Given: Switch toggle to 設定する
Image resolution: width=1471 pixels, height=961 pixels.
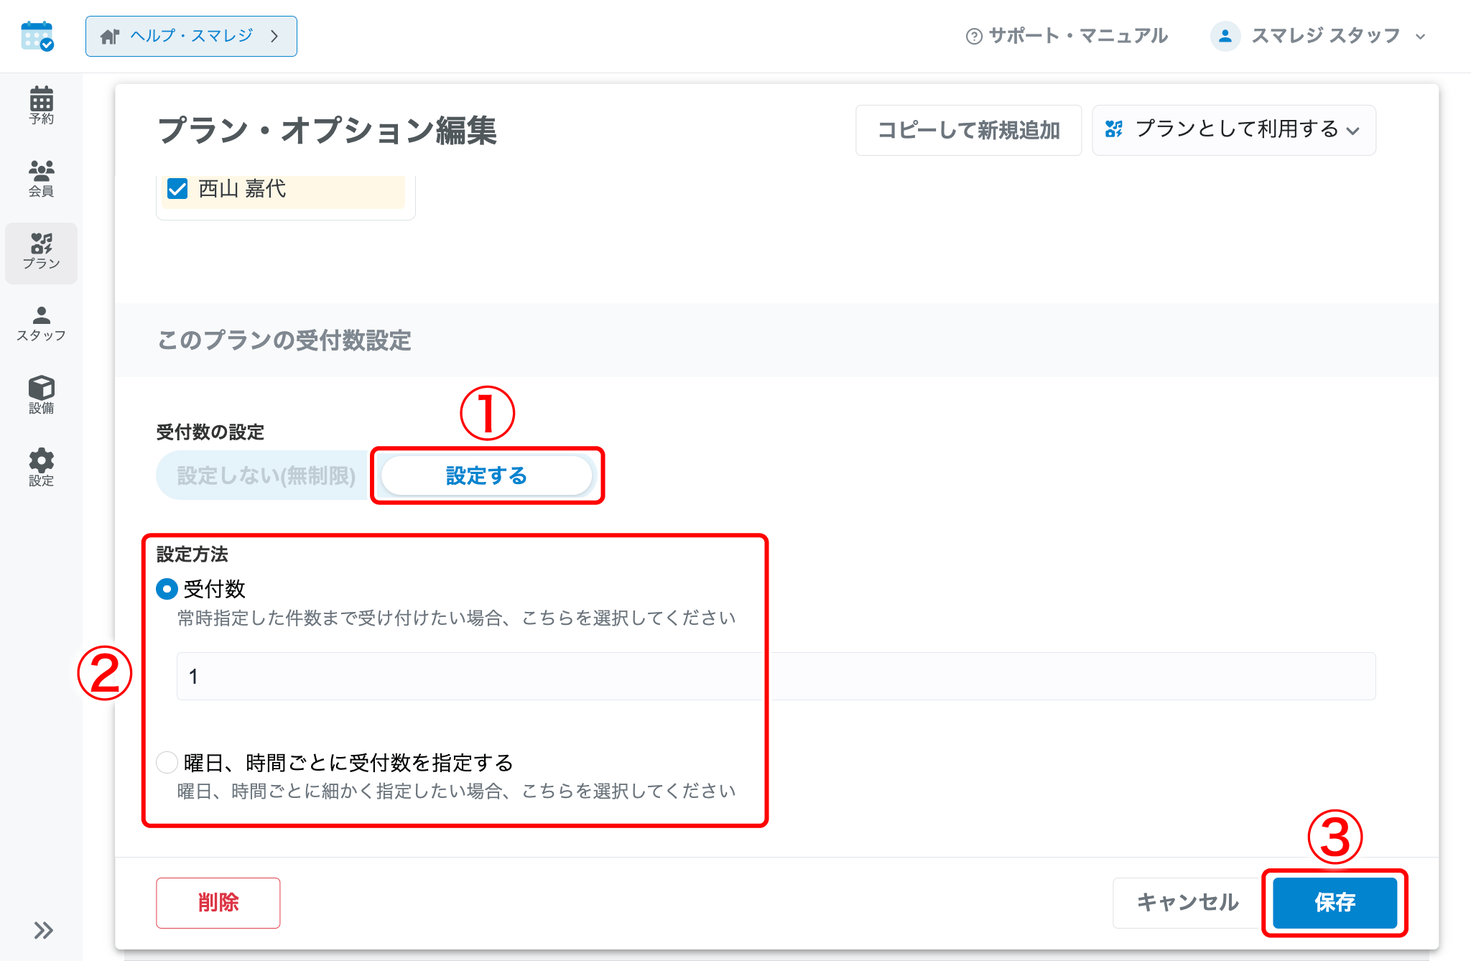Looking at the screenshot, I should click(486, 475).
